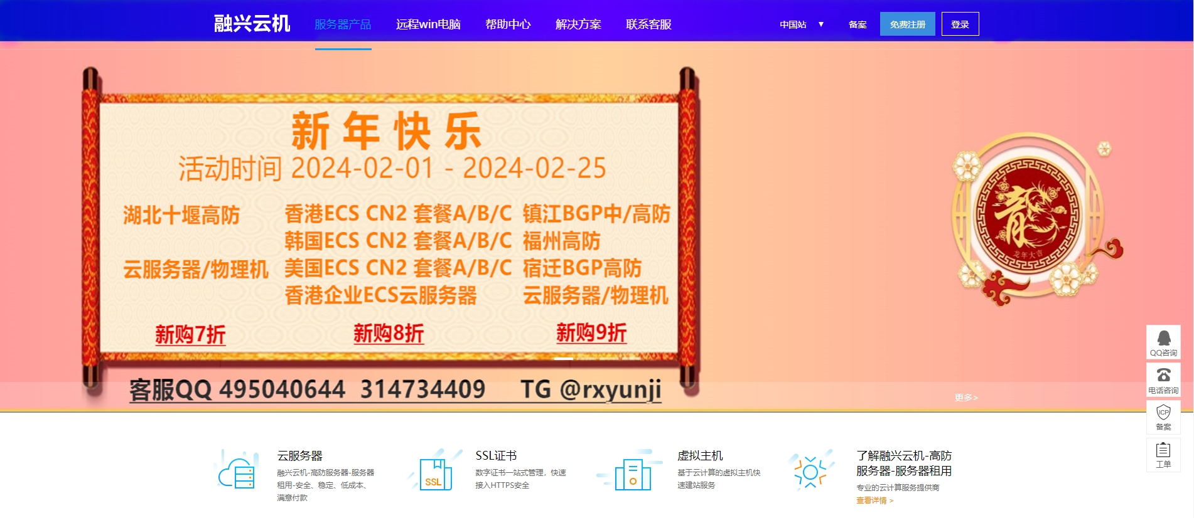Viewport: 1194px width, 518px height.
Task: Open the QQ咨询 chat icon
Action: (1163, 342)
